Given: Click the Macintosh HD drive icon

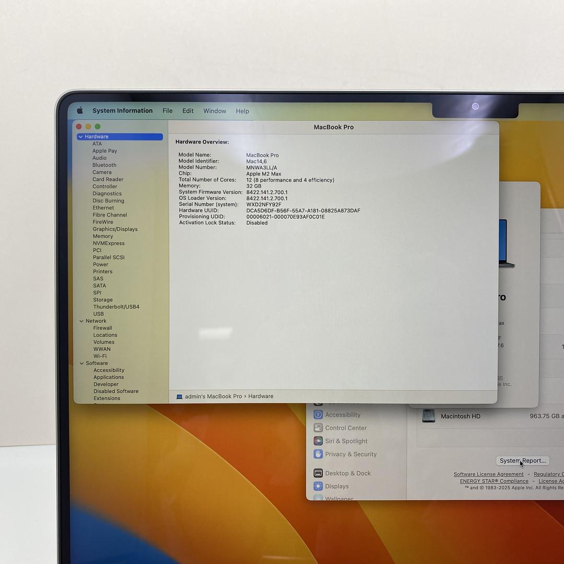Looking at the screenshot, I should [x=428, y=416].
